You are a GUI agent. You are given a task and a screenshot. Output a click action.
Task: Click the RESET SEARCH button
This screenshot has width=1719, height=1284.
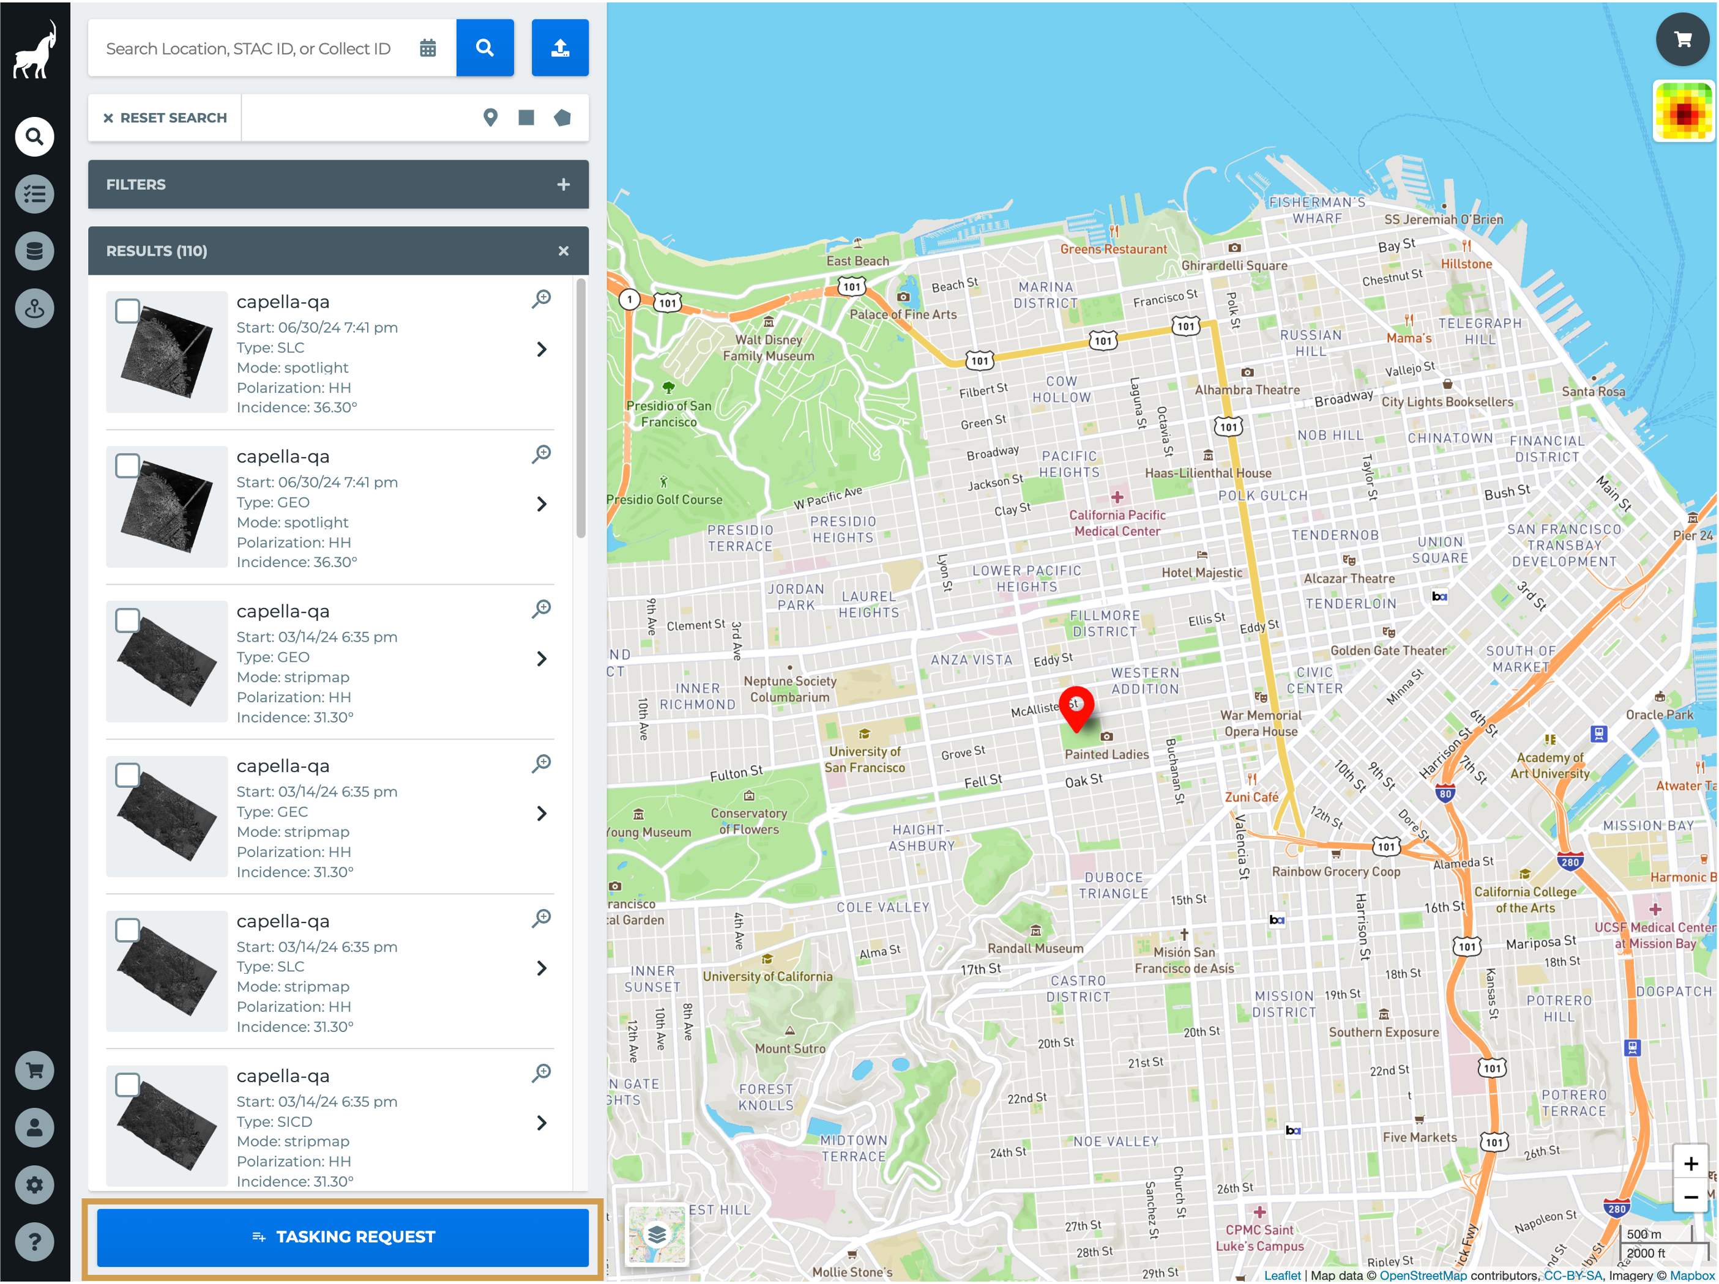(165, 117)
